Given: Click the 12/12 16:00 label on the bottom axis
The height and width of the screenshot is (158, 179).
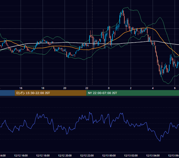Looking at the screenshot, I should [x=21, y=155].
